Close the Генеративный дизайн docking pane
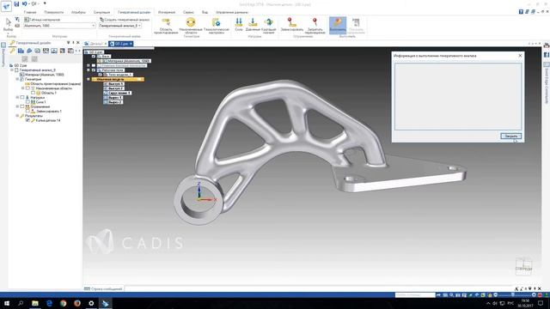 point(78,43)
